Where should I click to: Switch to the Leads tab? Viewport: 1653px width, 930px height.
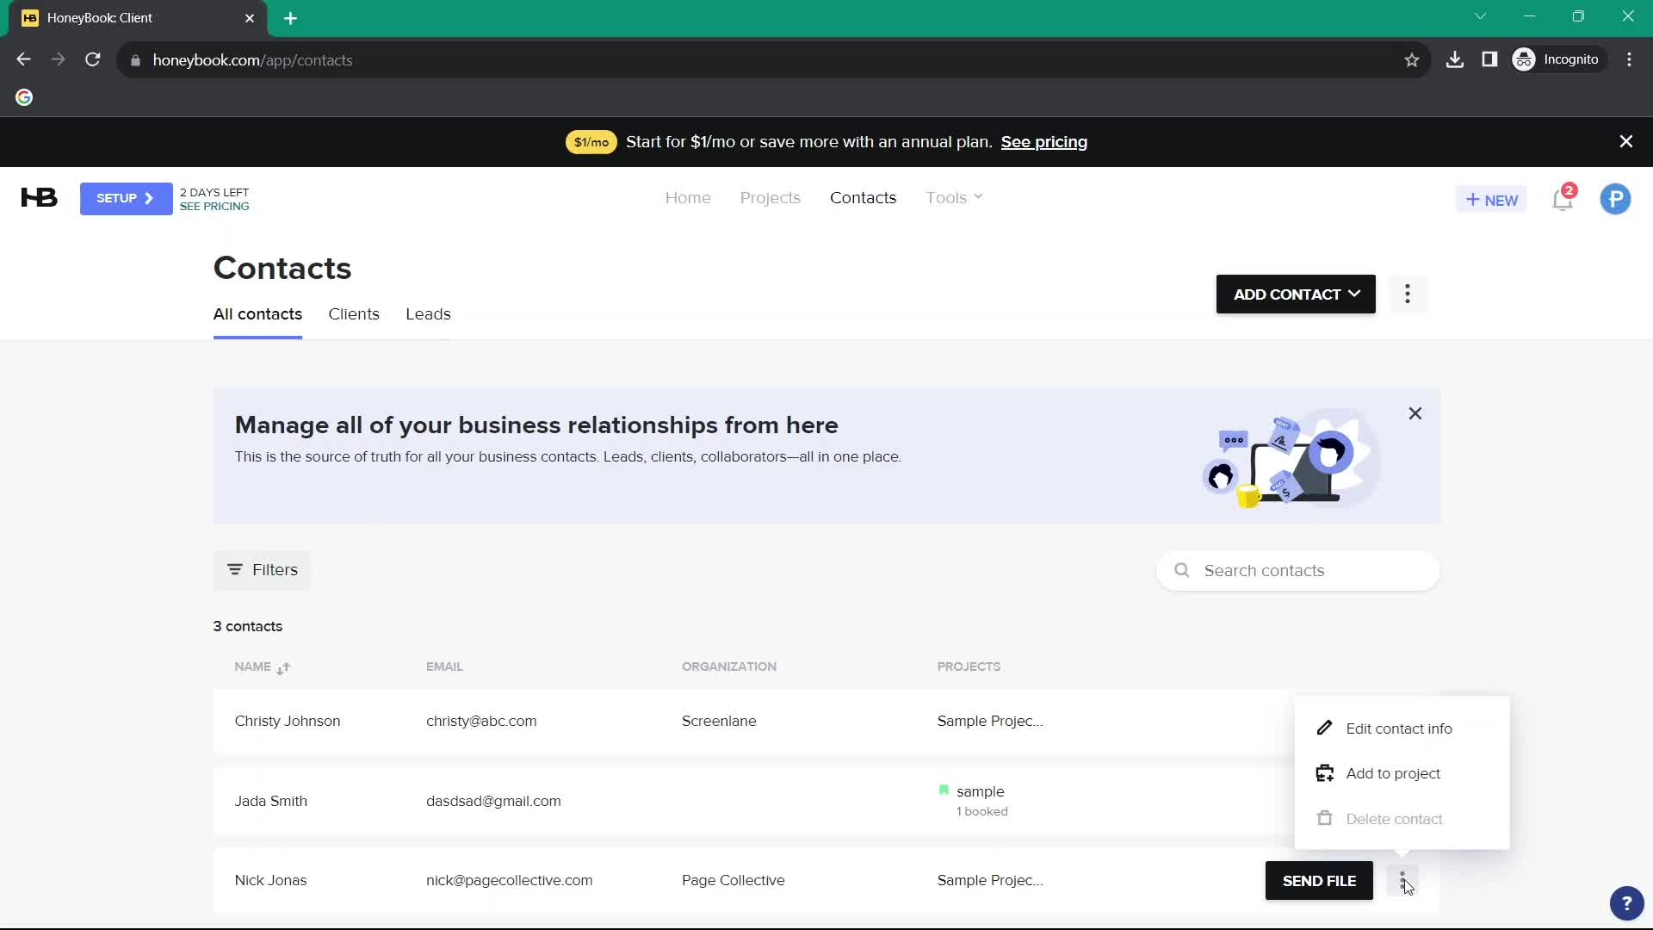[428, 313]
